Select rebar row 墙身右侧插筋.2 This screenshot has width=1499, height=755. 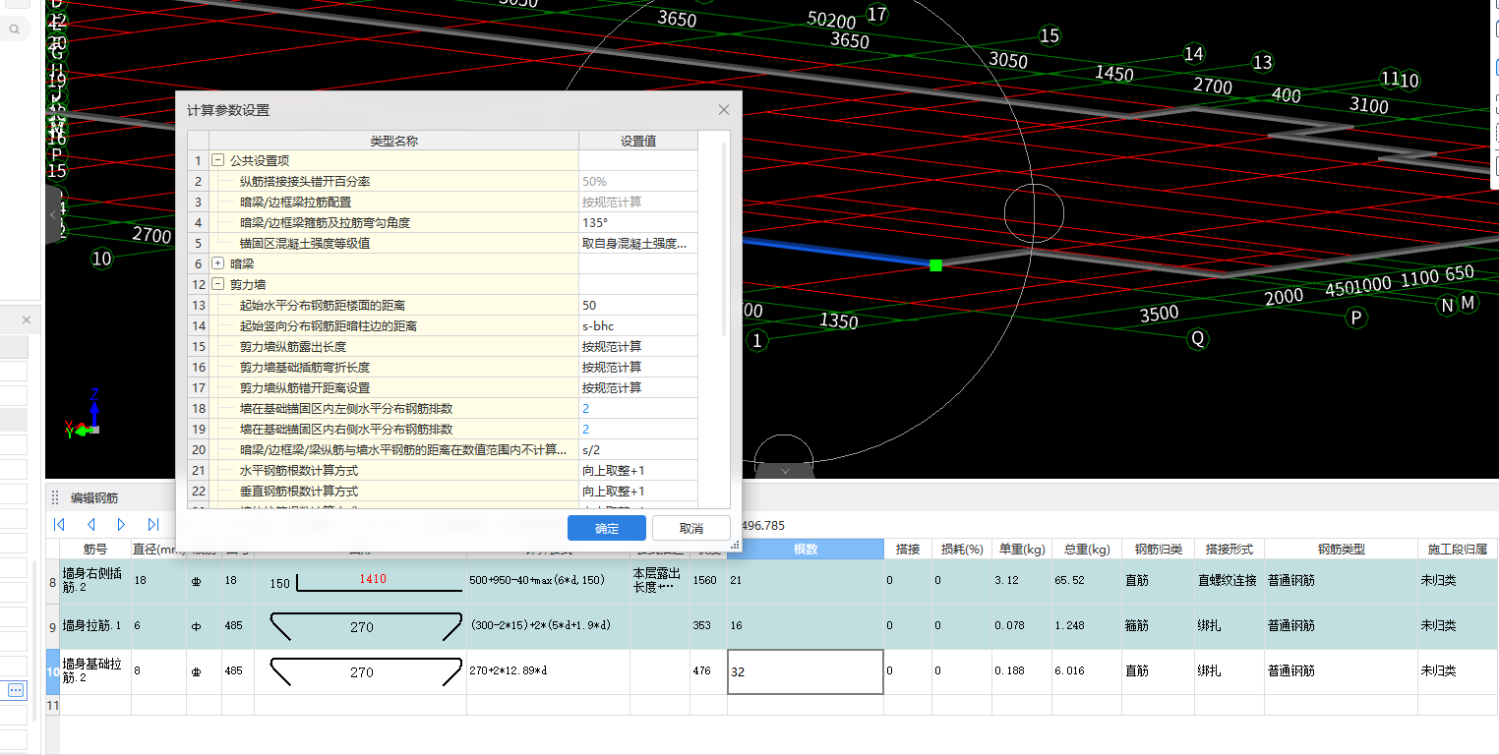(x=95, y=581)
